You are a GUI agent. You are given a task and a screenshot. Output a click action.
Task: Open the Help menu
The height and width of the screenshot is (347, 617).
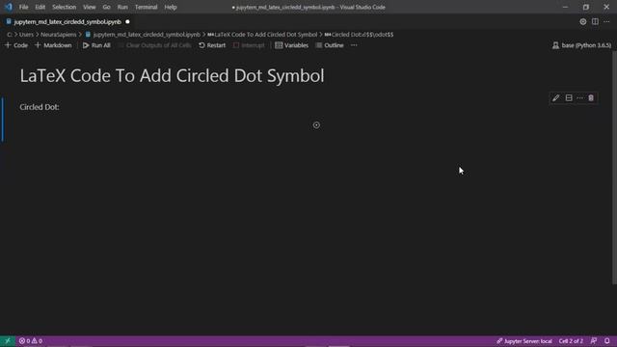[171, 7]
